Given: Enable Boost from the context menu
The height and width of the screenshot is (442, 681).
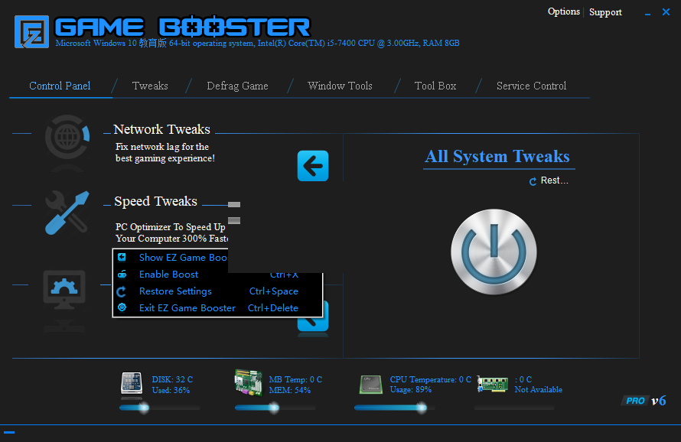Looking at the screenshot, I should tap(170, 274).
